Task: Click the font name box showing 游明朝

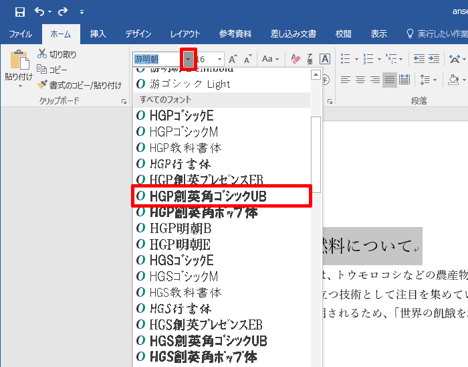Action: 157,59
